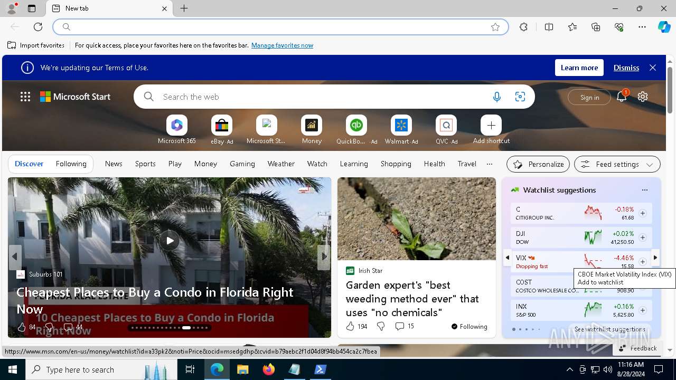This screenshot has width=676, height=380.
Task: Open browser Extensions icon
Action: point(523,27)
